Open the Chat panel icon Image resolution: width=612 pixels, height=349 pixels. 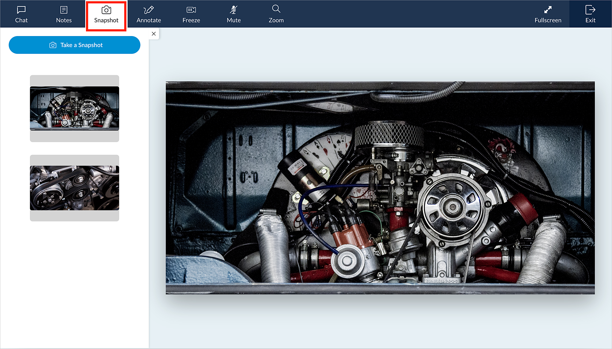pyautogui.click(x=21, y=10)
